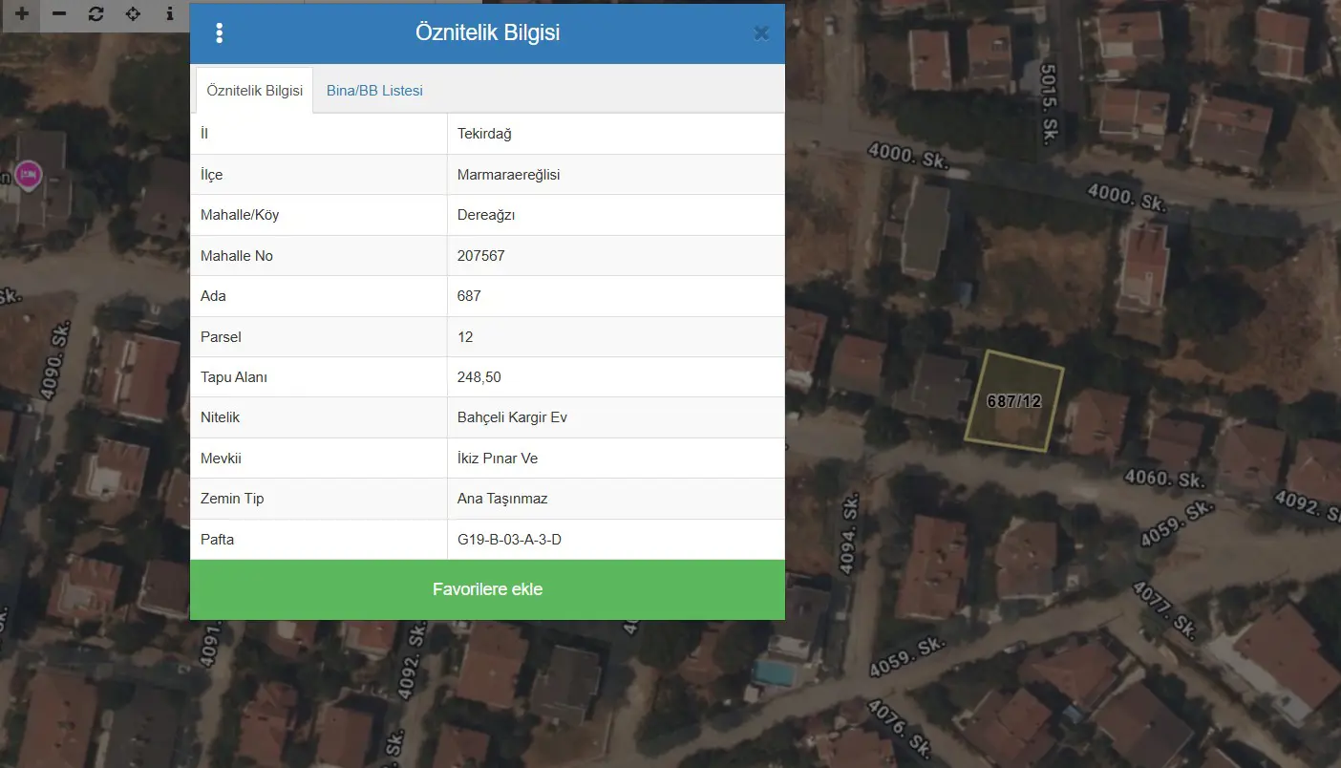
Task: Select the Öznitelik Bilgisi tab
Action: coord(254,91)
